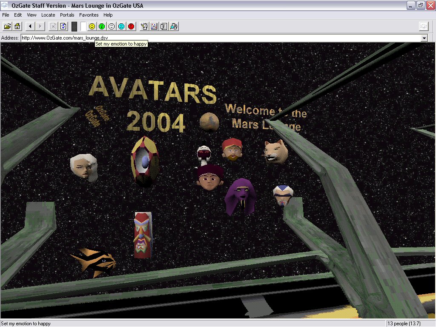Click the home toolbar icon
The image size is (436, 327).
coord(17,26)
